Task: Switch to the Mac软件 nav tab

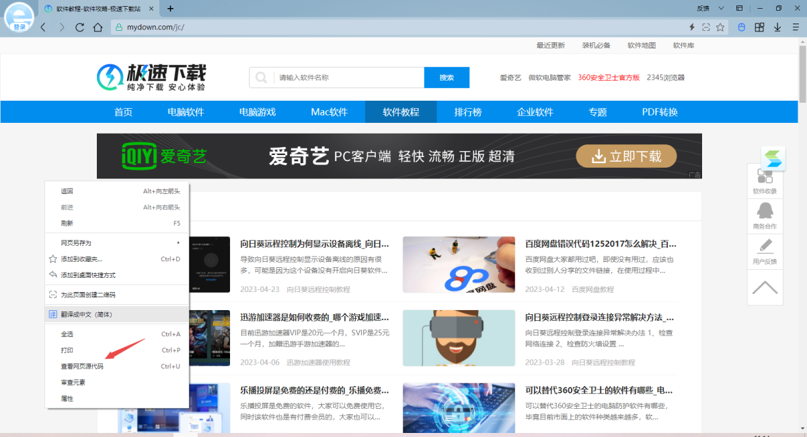Action: point(330,112)
